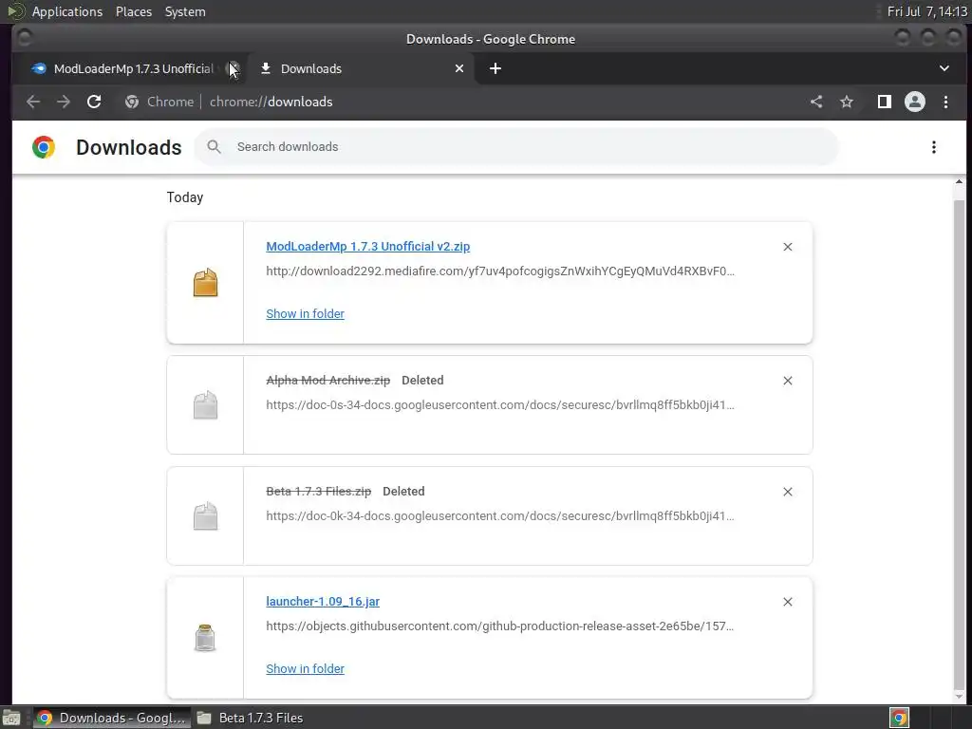Switch to ModLoaderMp 1.7.3 Unofficial tab
This screenshot has height=729, width=972.
pos(130,68)
